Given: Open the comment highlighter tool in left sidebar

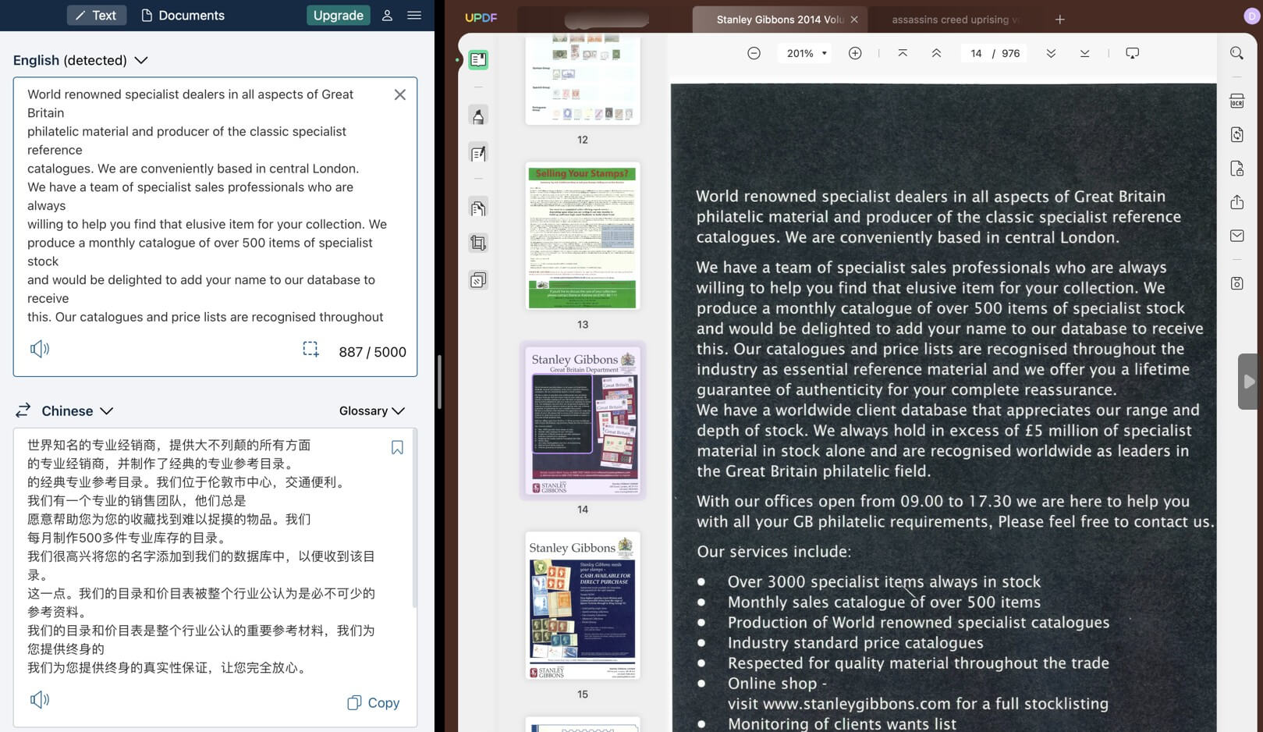Looking at the screenshot, I should [478, 116].
